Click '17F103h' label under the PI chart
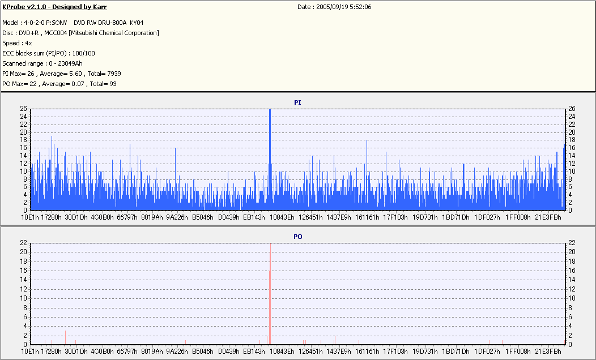Image resolution: width=596 pixels, height=360 pixels. [x=395, y=217]
